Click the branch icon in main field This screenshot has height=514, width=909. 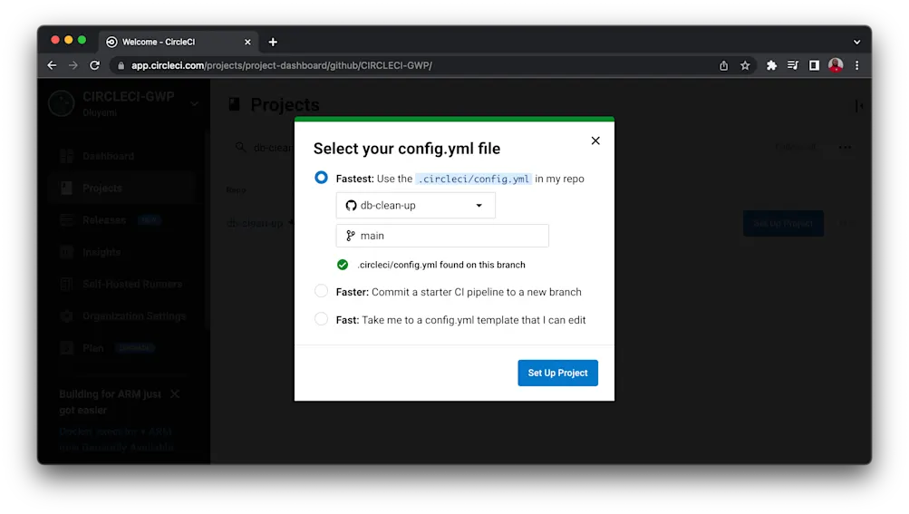[x=350, y=236]
